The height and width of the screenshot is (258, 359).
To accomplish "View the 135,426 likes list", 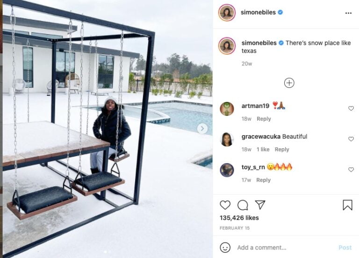I will point(239,218).
